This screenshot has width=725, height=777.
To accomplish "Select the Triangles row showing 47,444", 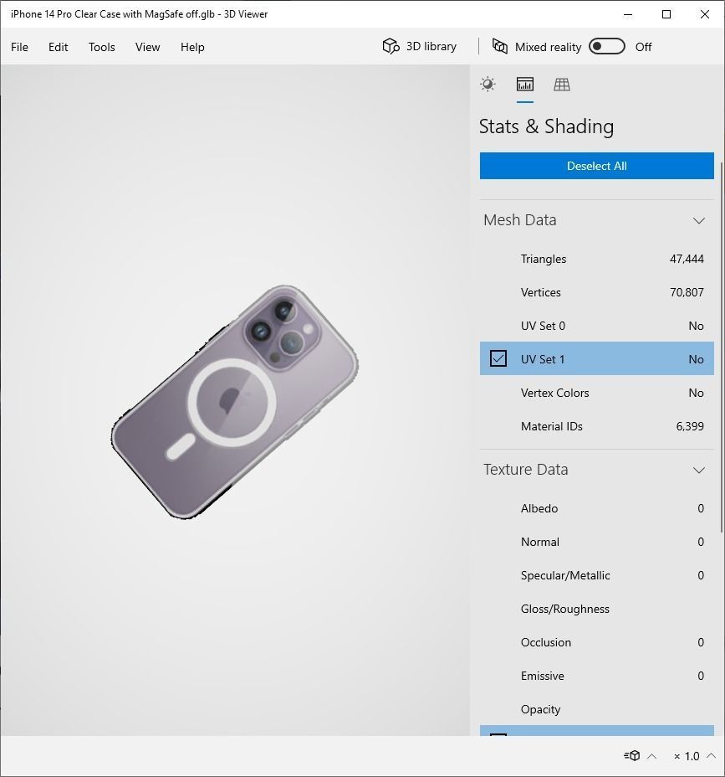I will tap(597, 259).
